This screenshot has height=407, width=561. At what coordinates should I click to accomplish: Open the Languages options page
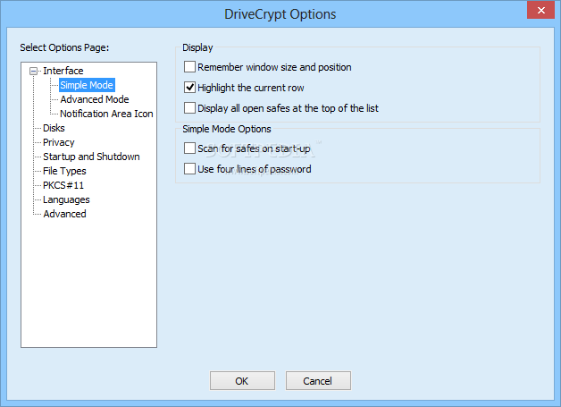[x=66, y=199]
